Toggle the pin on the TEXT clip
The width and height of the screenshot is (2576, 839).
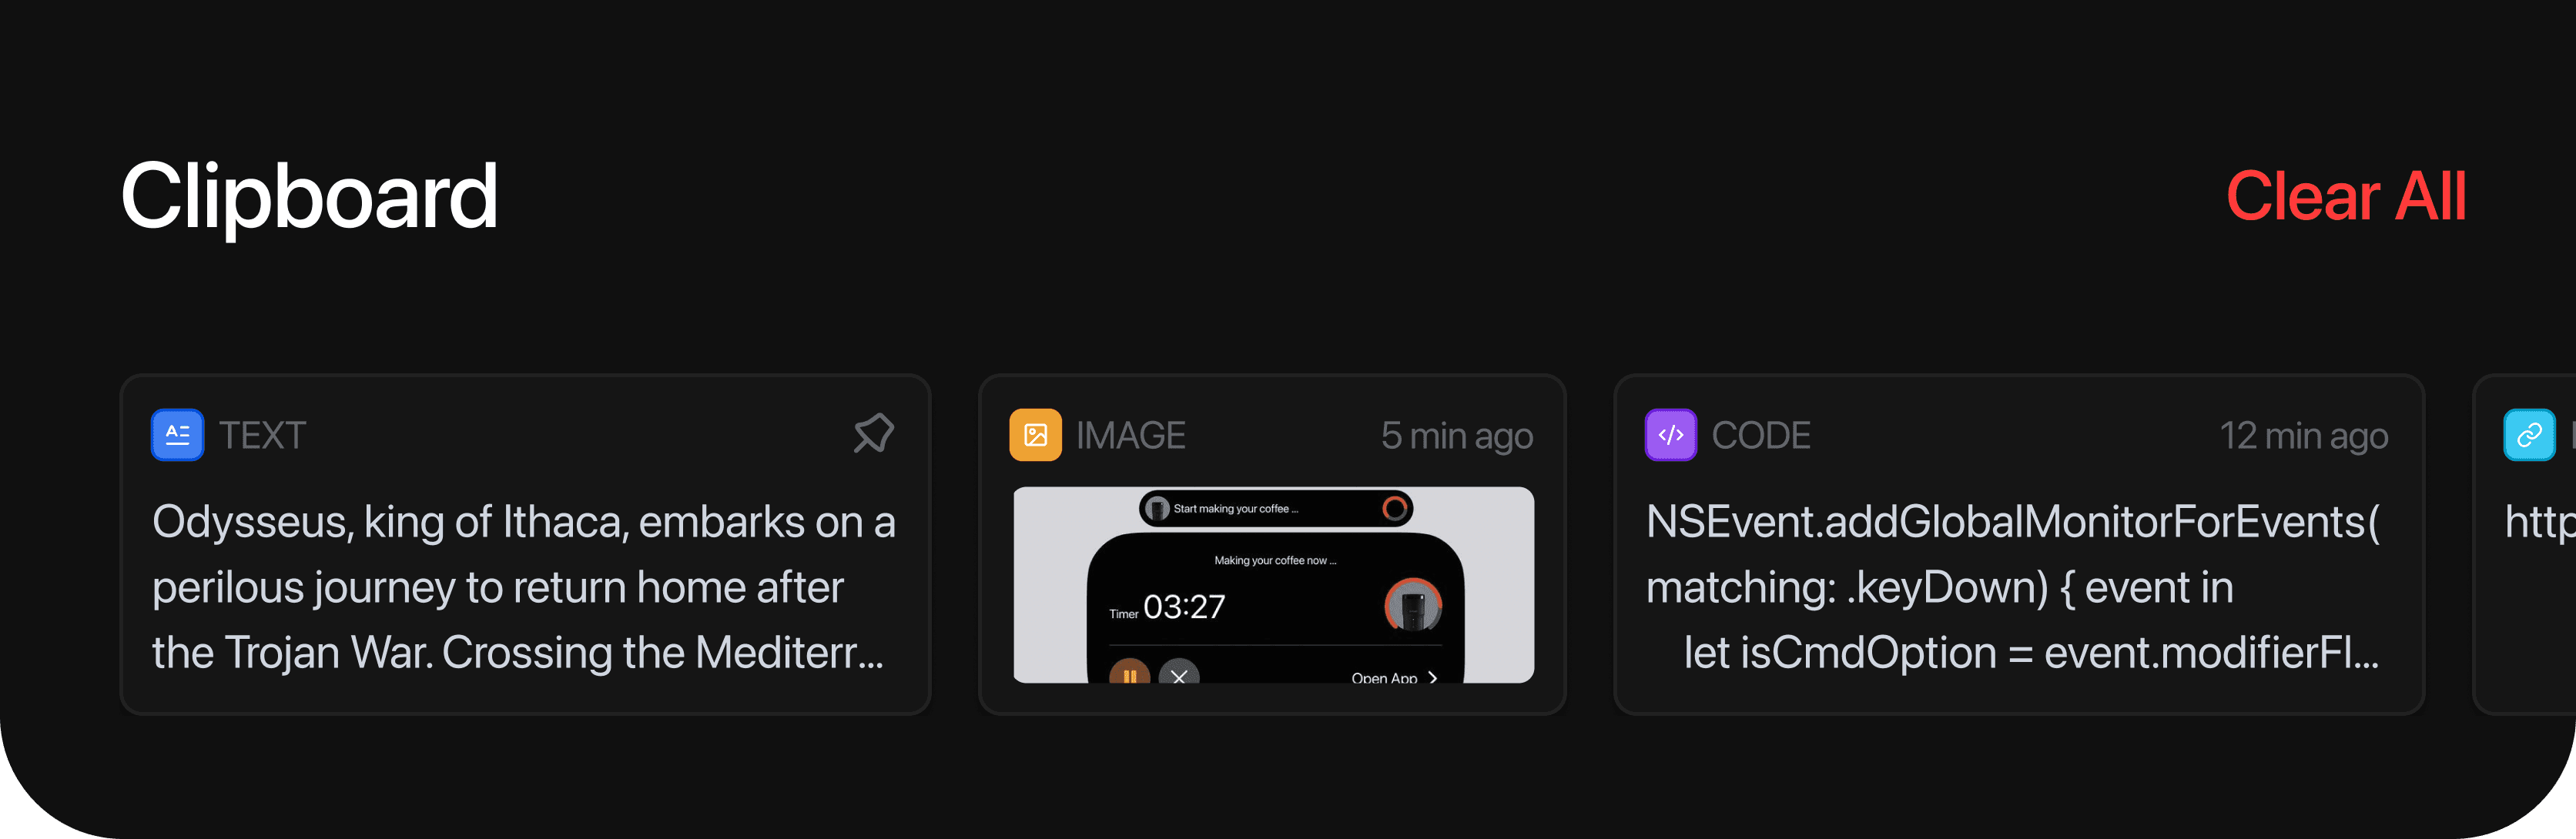(873, 434)
